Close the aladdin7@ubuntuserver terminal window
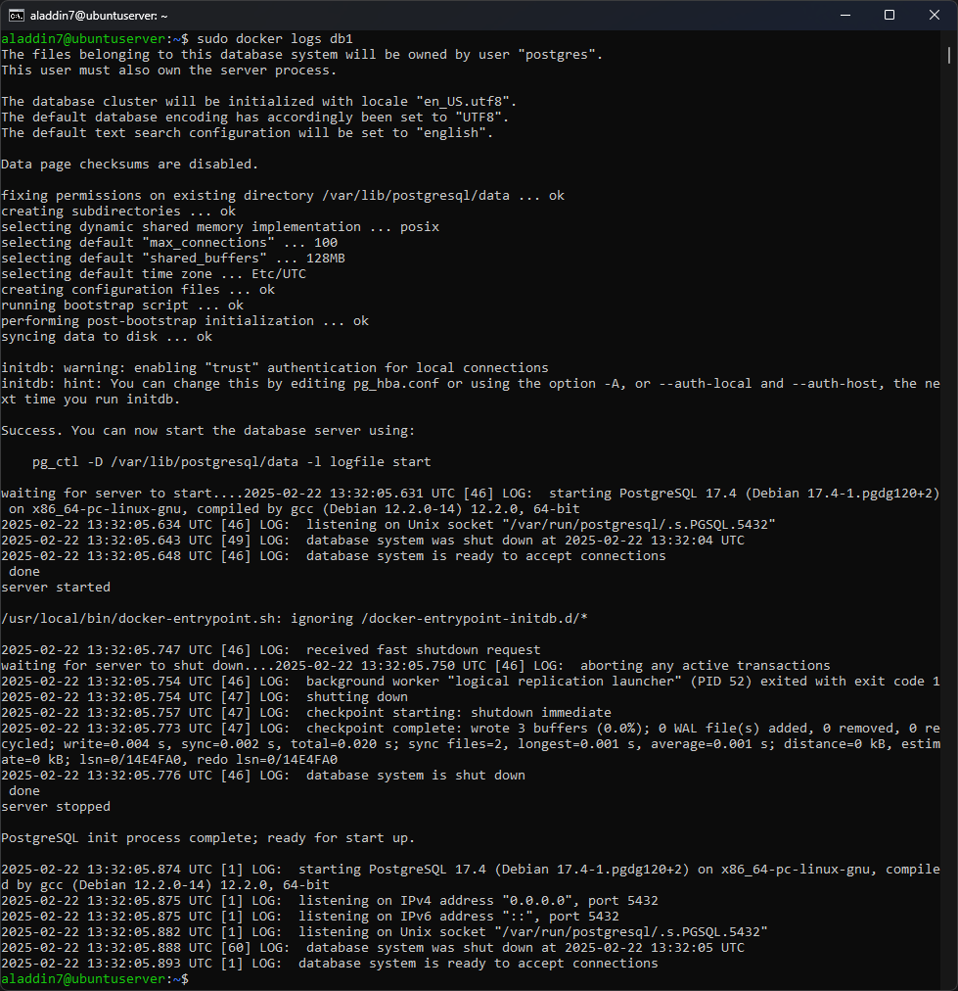 pyautogui.click(x=934, y=15)
